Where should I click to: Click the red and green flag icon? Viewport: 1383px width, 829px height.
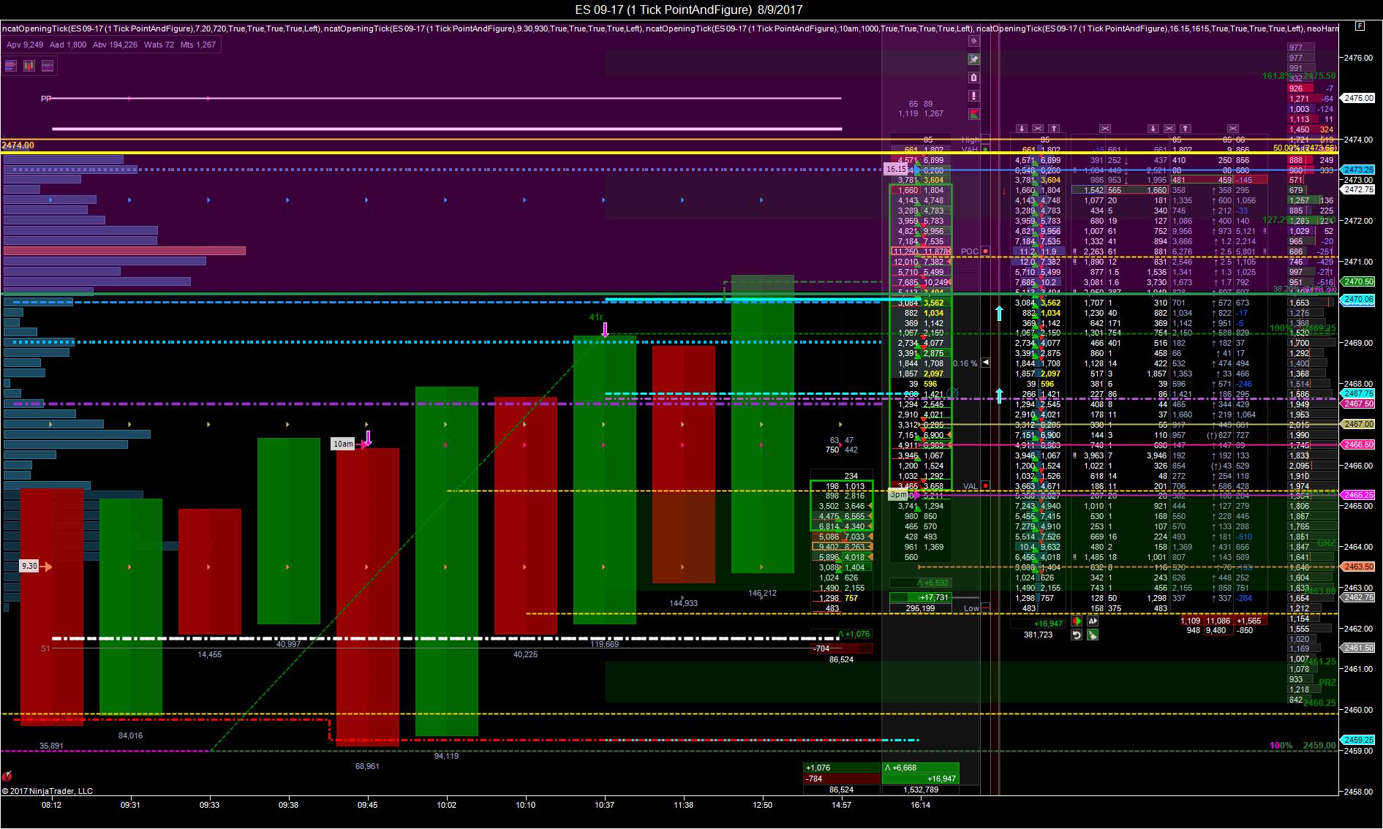[x=973, y=114]
